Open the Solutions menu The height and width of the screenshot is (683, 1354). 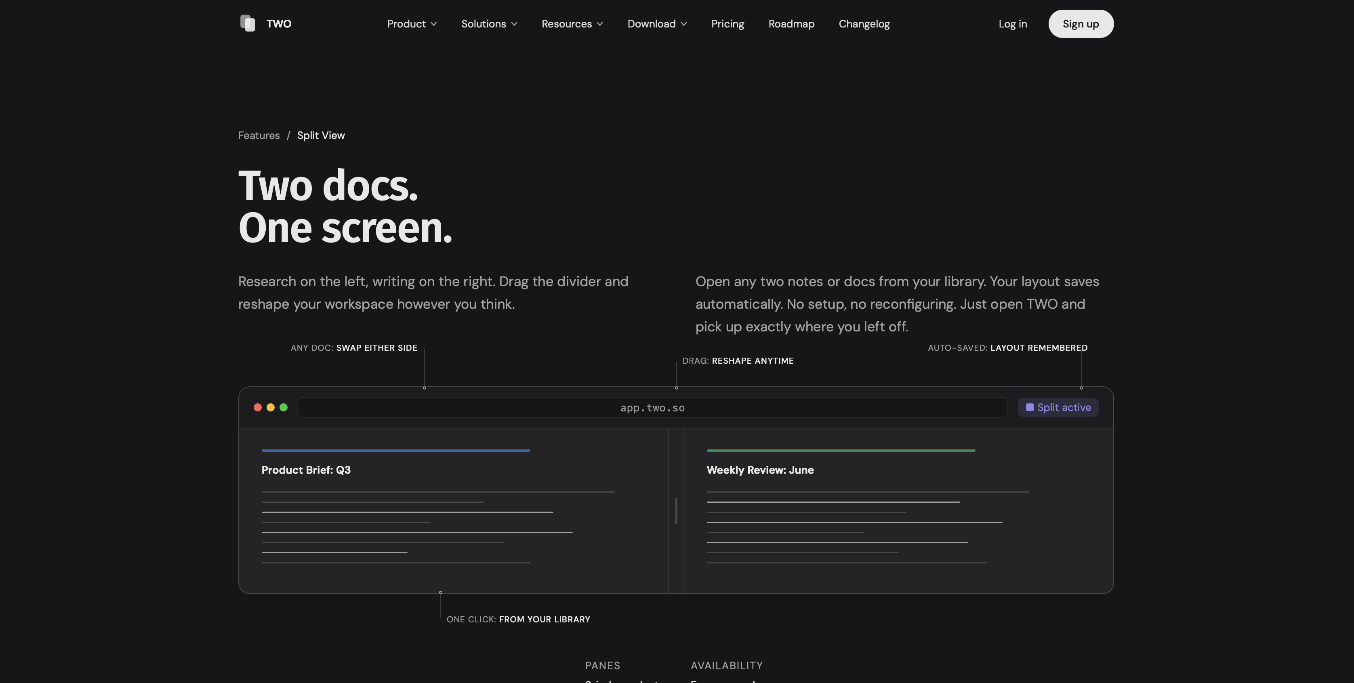pos(489,24)
